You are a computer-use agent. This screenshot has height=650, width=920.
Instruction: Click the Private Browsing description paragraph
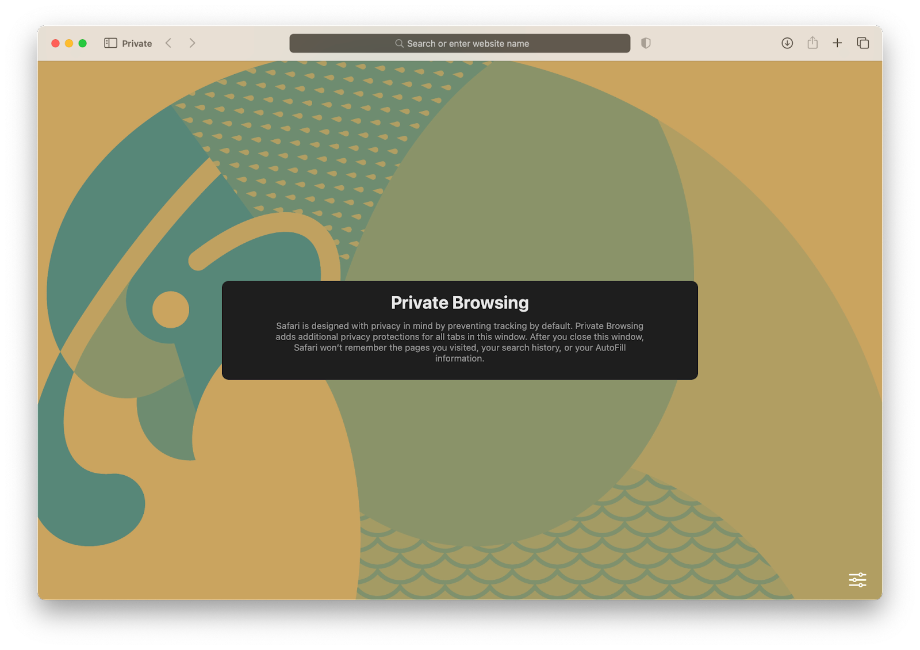(x=460, y=342)
